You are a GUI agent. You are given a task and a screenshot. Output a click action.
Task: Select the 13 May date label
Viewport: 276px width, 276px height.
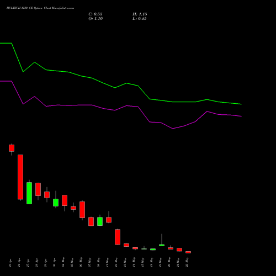(125, 262)
